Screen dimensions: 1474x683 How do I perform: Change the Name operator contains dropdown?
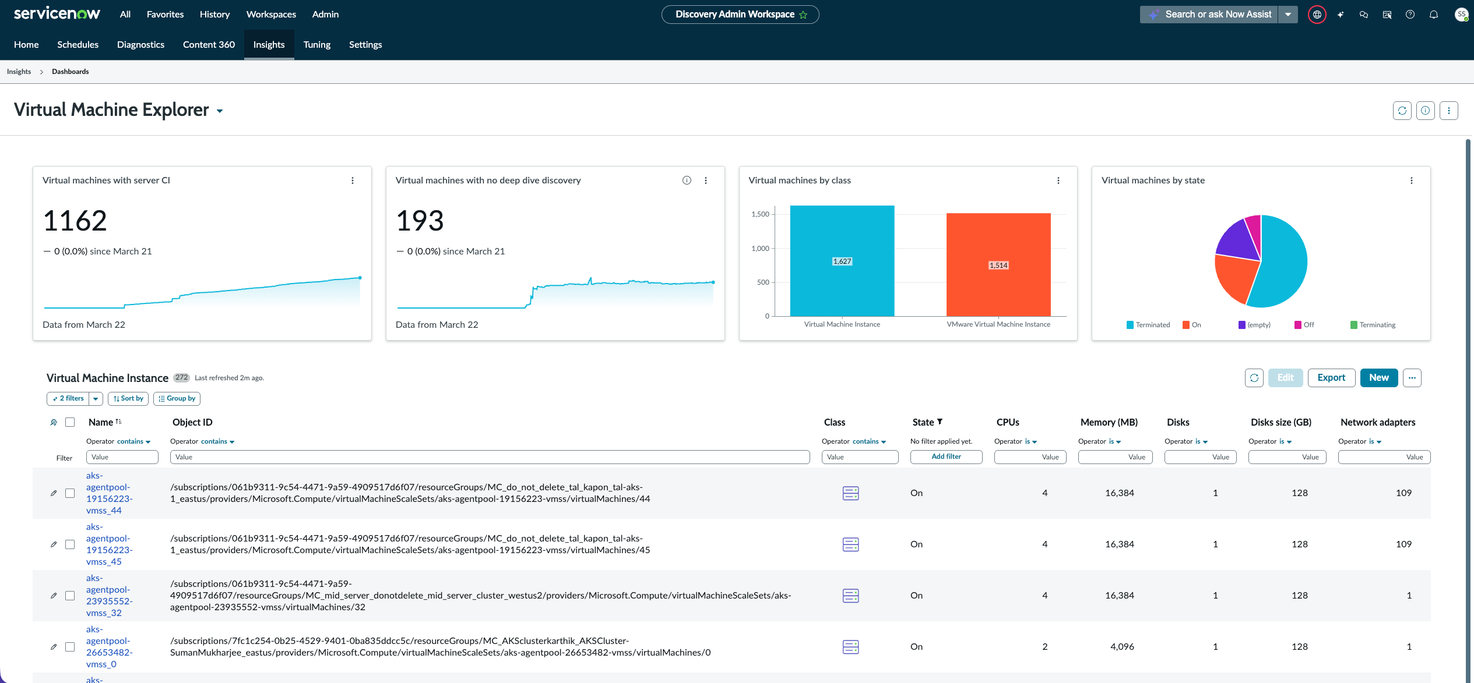point(134,441)
